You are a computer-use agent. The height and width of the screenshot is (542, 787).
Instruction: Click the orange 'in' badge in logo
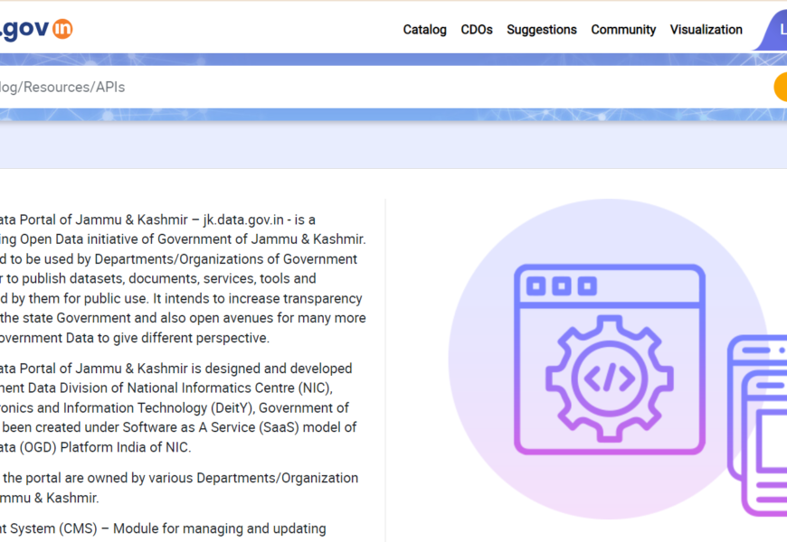(x=62, y=29)
